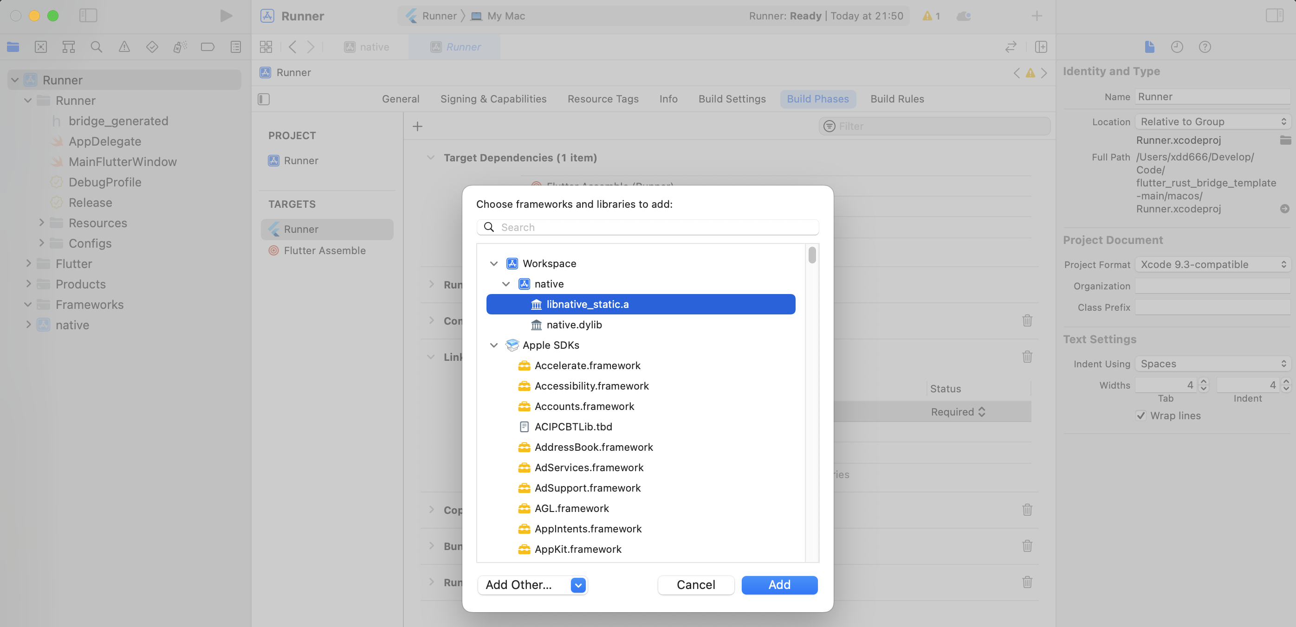Show the History inspector clock icon
Screen dimensions: 1296x627
[x=1177, y=47]
